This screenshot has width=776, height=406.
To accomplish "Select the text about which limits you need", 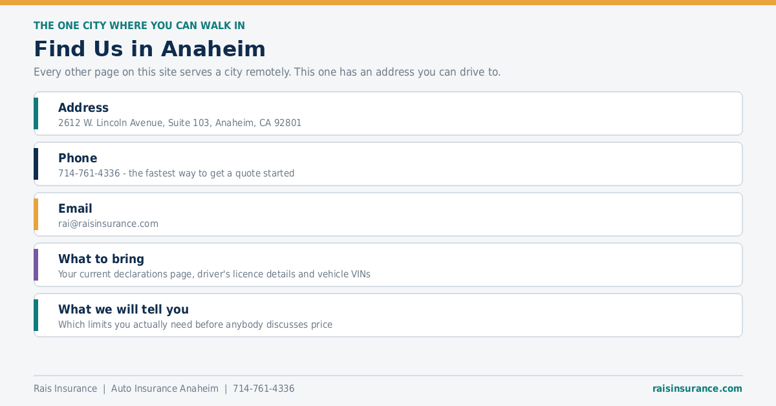I will point(195,325).
